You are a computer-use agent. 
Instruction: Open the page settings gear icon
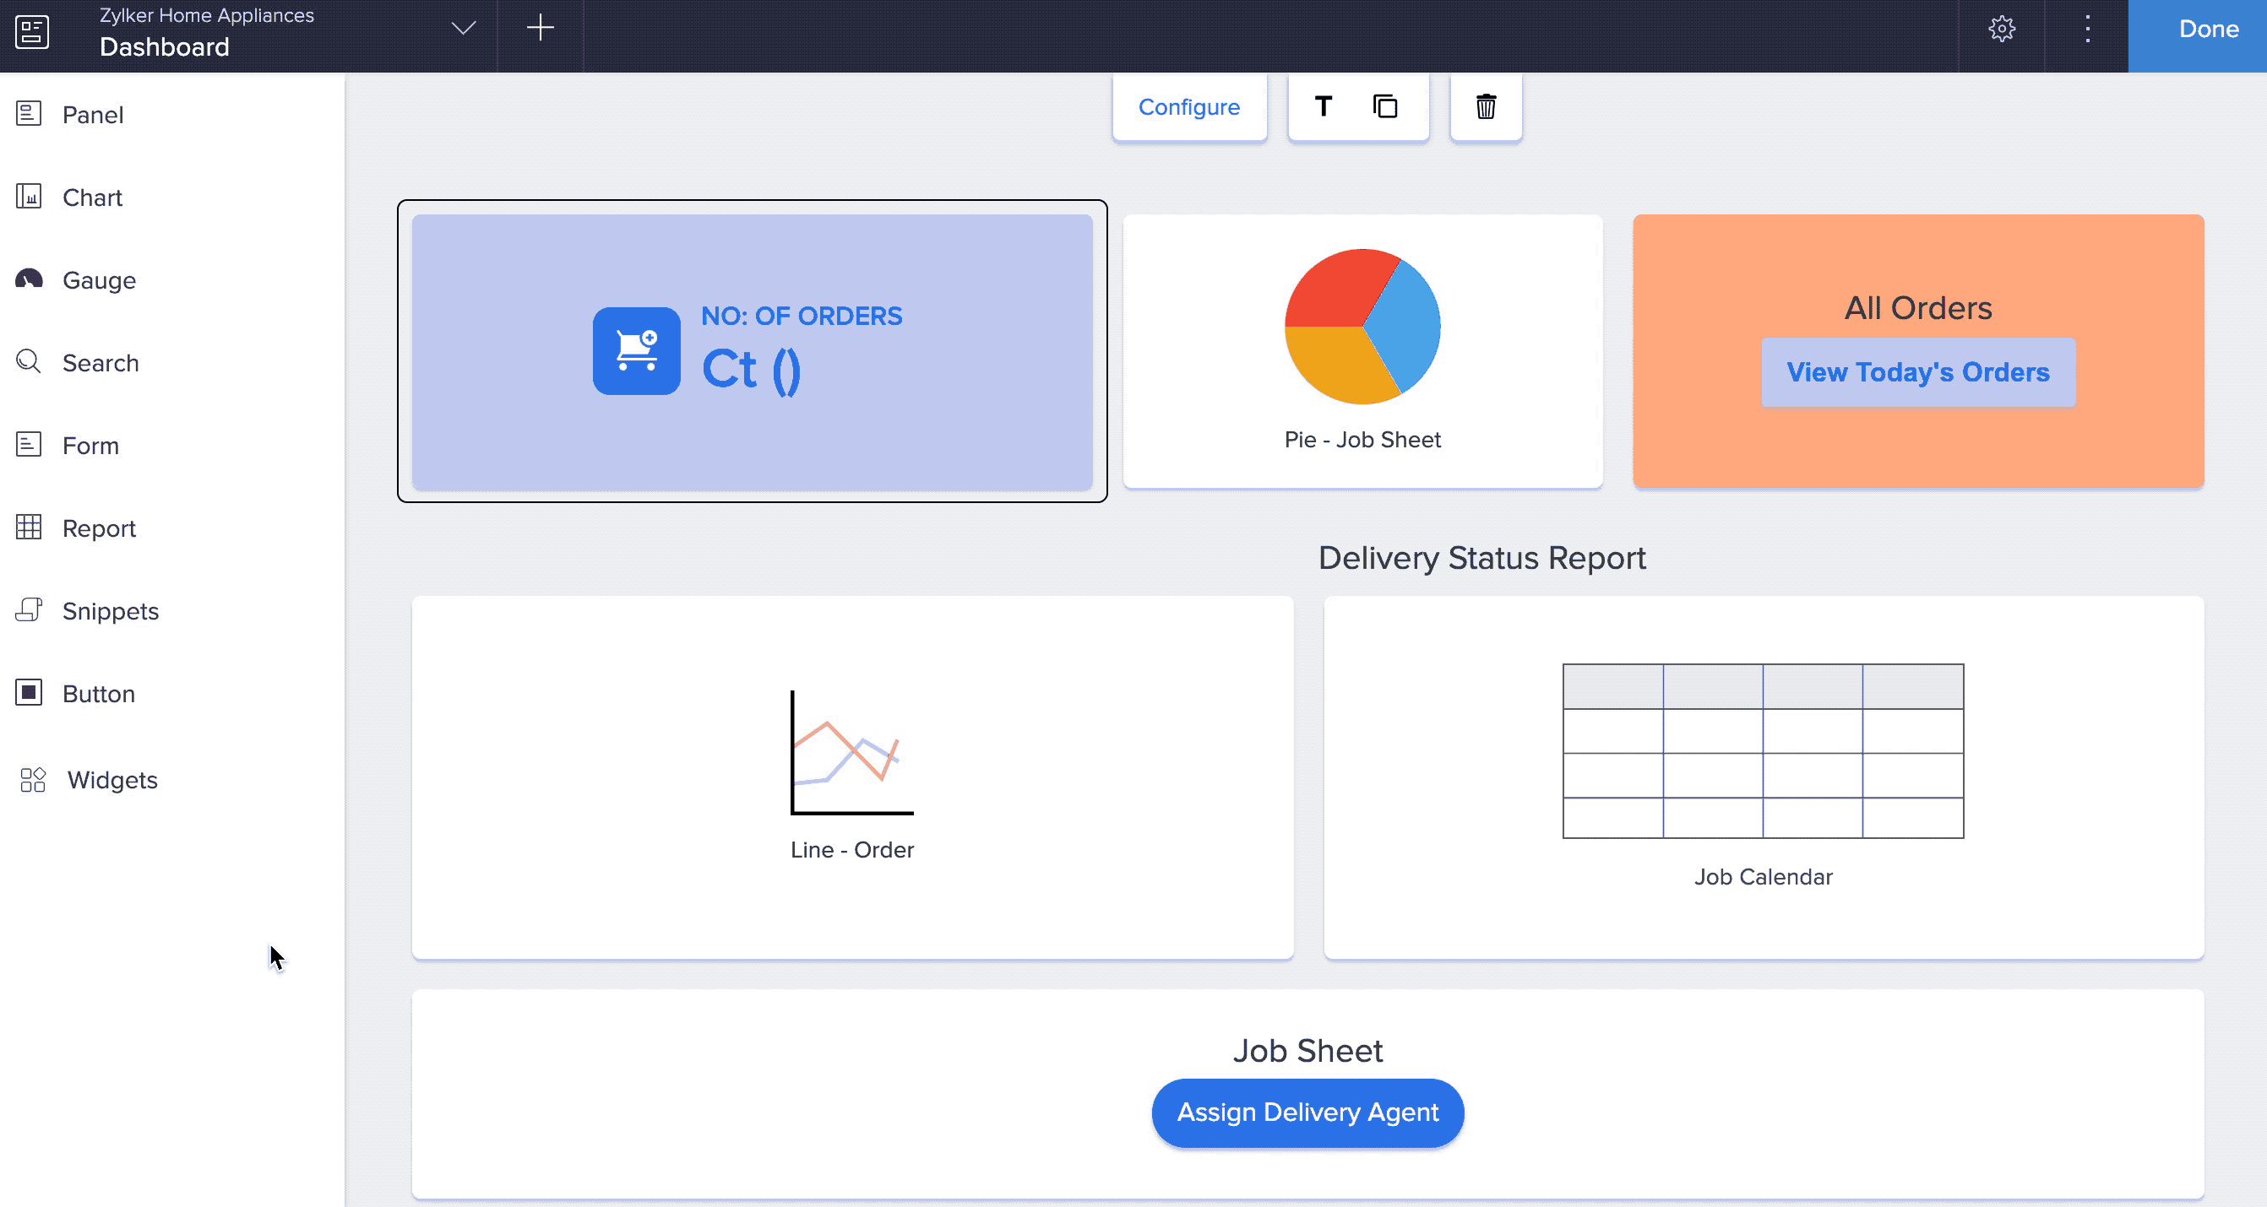2001,29
